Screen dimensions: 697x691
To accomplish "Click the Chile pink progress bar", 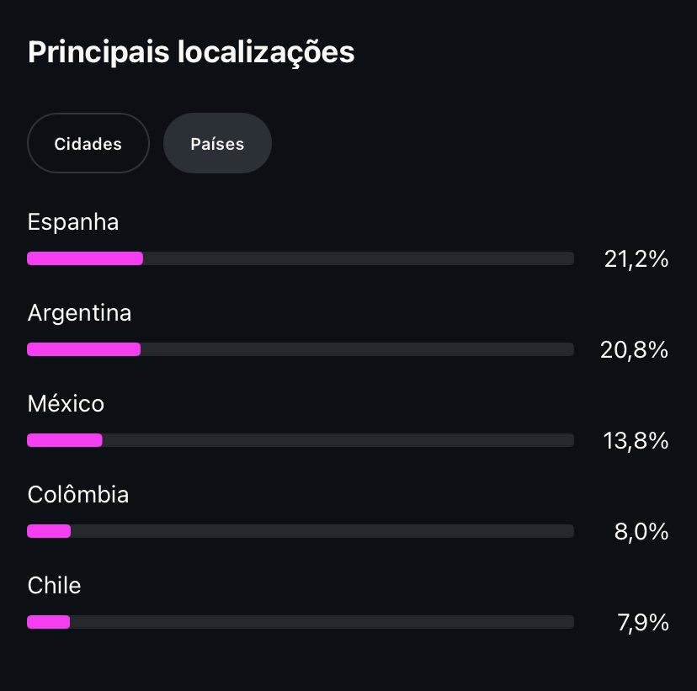I will tap(49, 622).
